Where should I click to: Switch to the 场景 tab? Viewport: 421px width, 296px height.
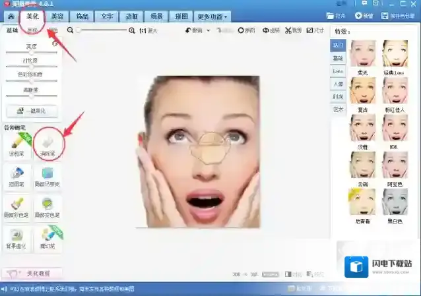coord(156,16)
